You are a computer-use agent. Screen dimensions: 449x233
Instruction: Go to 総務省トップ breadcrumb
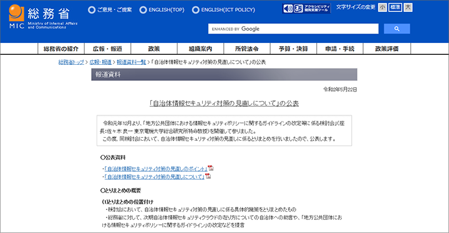(71, 62)
